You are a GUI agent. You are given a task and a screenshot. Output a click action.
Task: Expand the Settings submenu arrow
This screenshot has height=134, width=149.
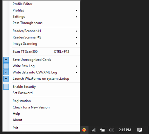[76, 17]
